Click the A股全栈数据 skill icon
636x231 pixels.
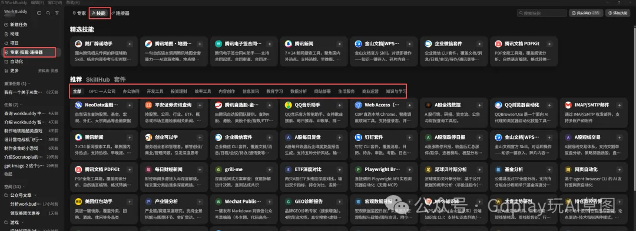point(428,105)
